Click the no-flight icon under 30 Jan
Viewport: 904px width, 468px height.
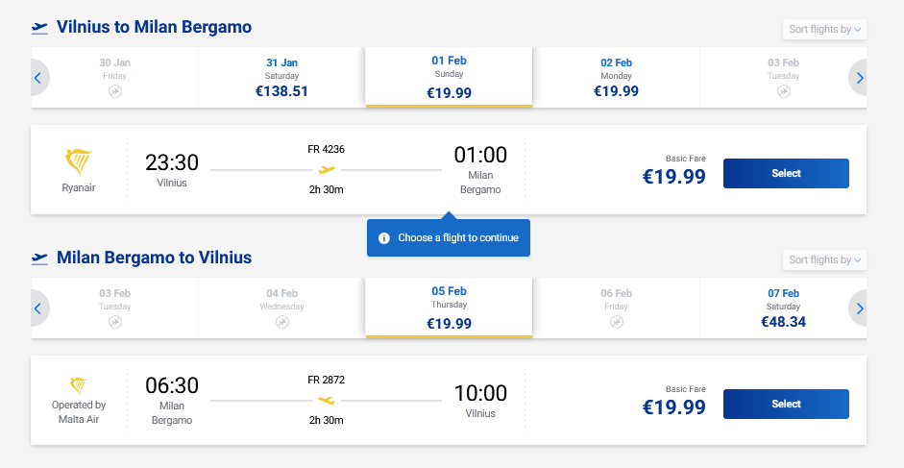click(x=114, y=91)
